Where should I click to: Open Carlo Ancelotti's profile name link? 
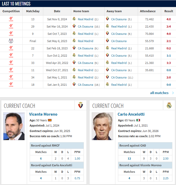point(131,114)
